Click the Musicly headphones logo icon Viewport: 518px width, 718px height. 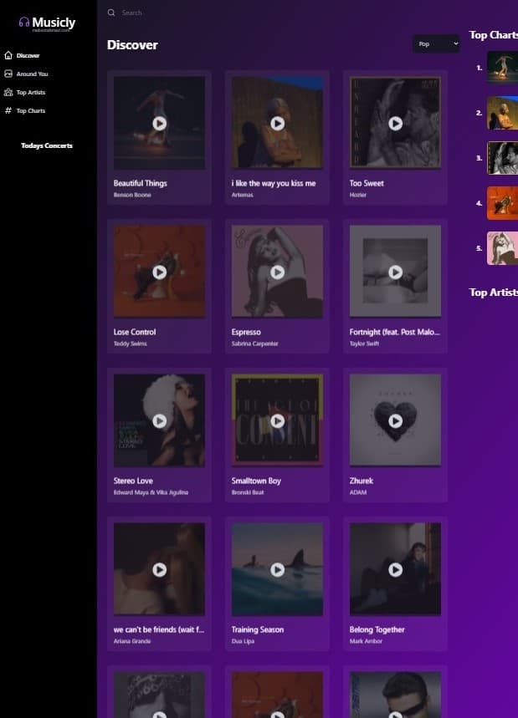pos(23,22)
